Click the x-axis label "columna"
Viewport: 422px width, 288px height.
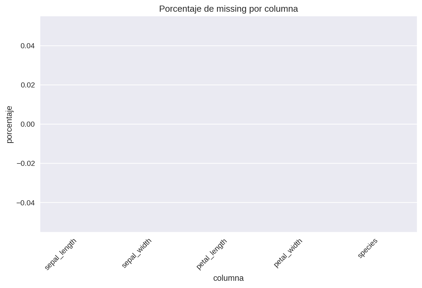coord(228,278)
